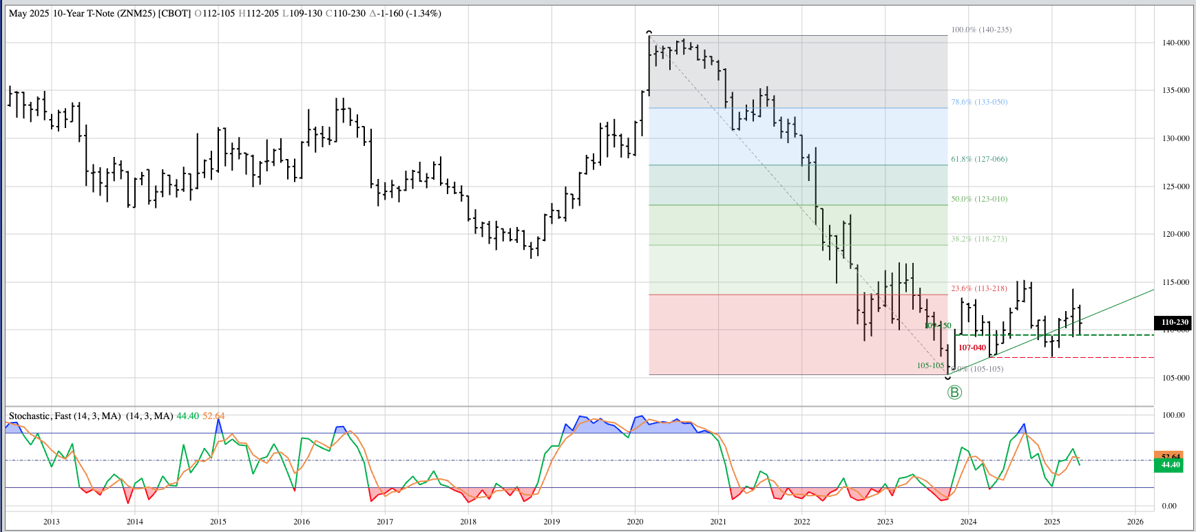Click the 50.0% (123-010) retracement label
1196x532 pixels.
tap(978, 199)
